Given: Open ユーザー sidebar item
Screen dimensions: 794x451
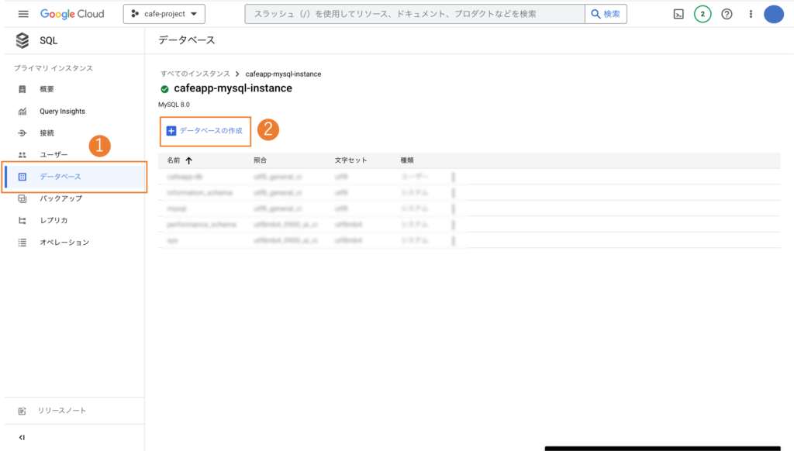Looking at the screenshot, I should 54,154.
